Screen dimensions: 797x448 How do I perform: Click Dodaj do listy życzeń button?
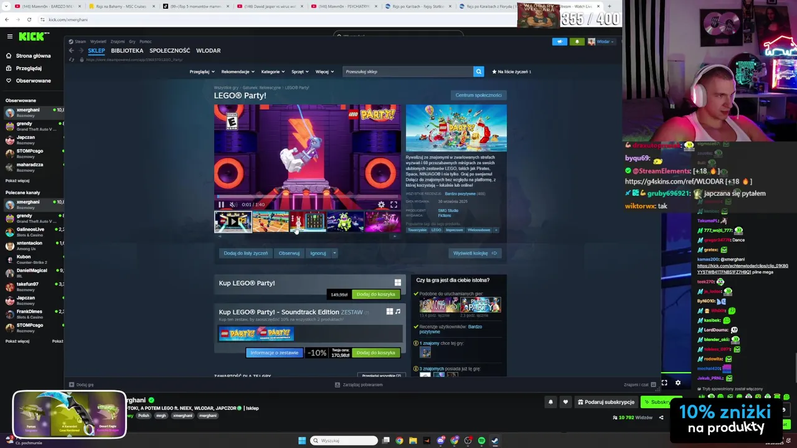(245, 253)
